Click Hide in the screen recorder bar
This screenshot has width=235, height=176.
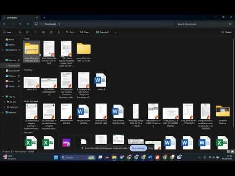151,148
